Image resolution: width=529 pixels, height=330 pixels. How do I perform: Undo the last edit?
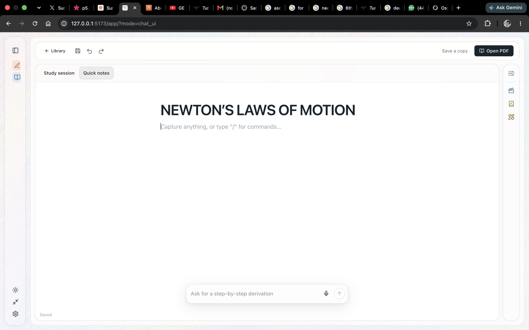[90, 51]
